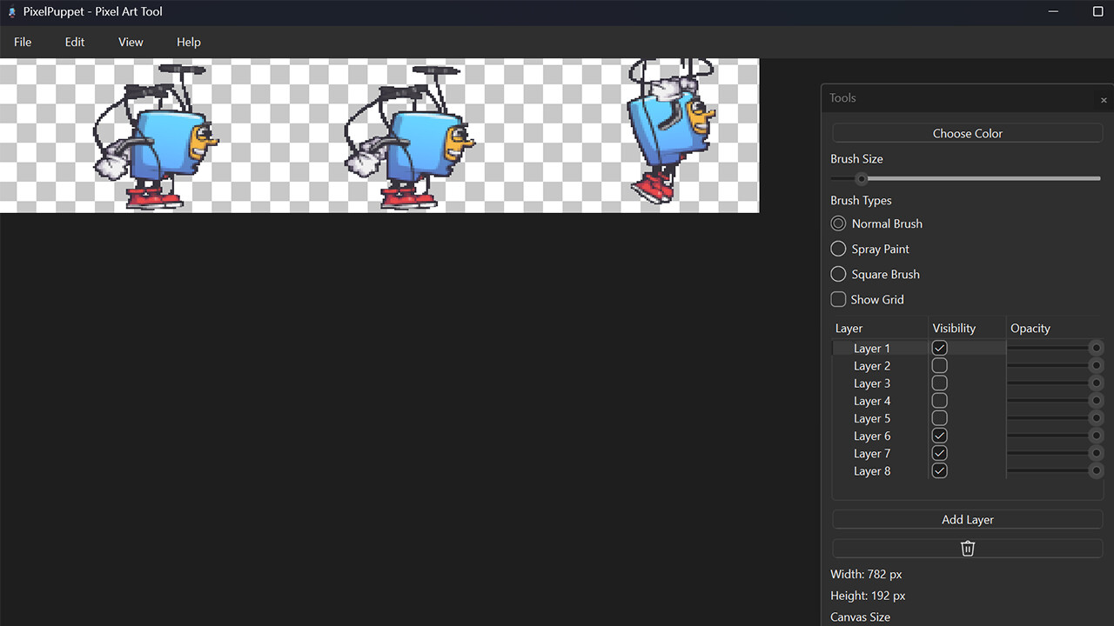Select the Spray Paint brush type
Image resolution: width=1114 pixels, height=626 pixels.
click(x=838, y=249)
